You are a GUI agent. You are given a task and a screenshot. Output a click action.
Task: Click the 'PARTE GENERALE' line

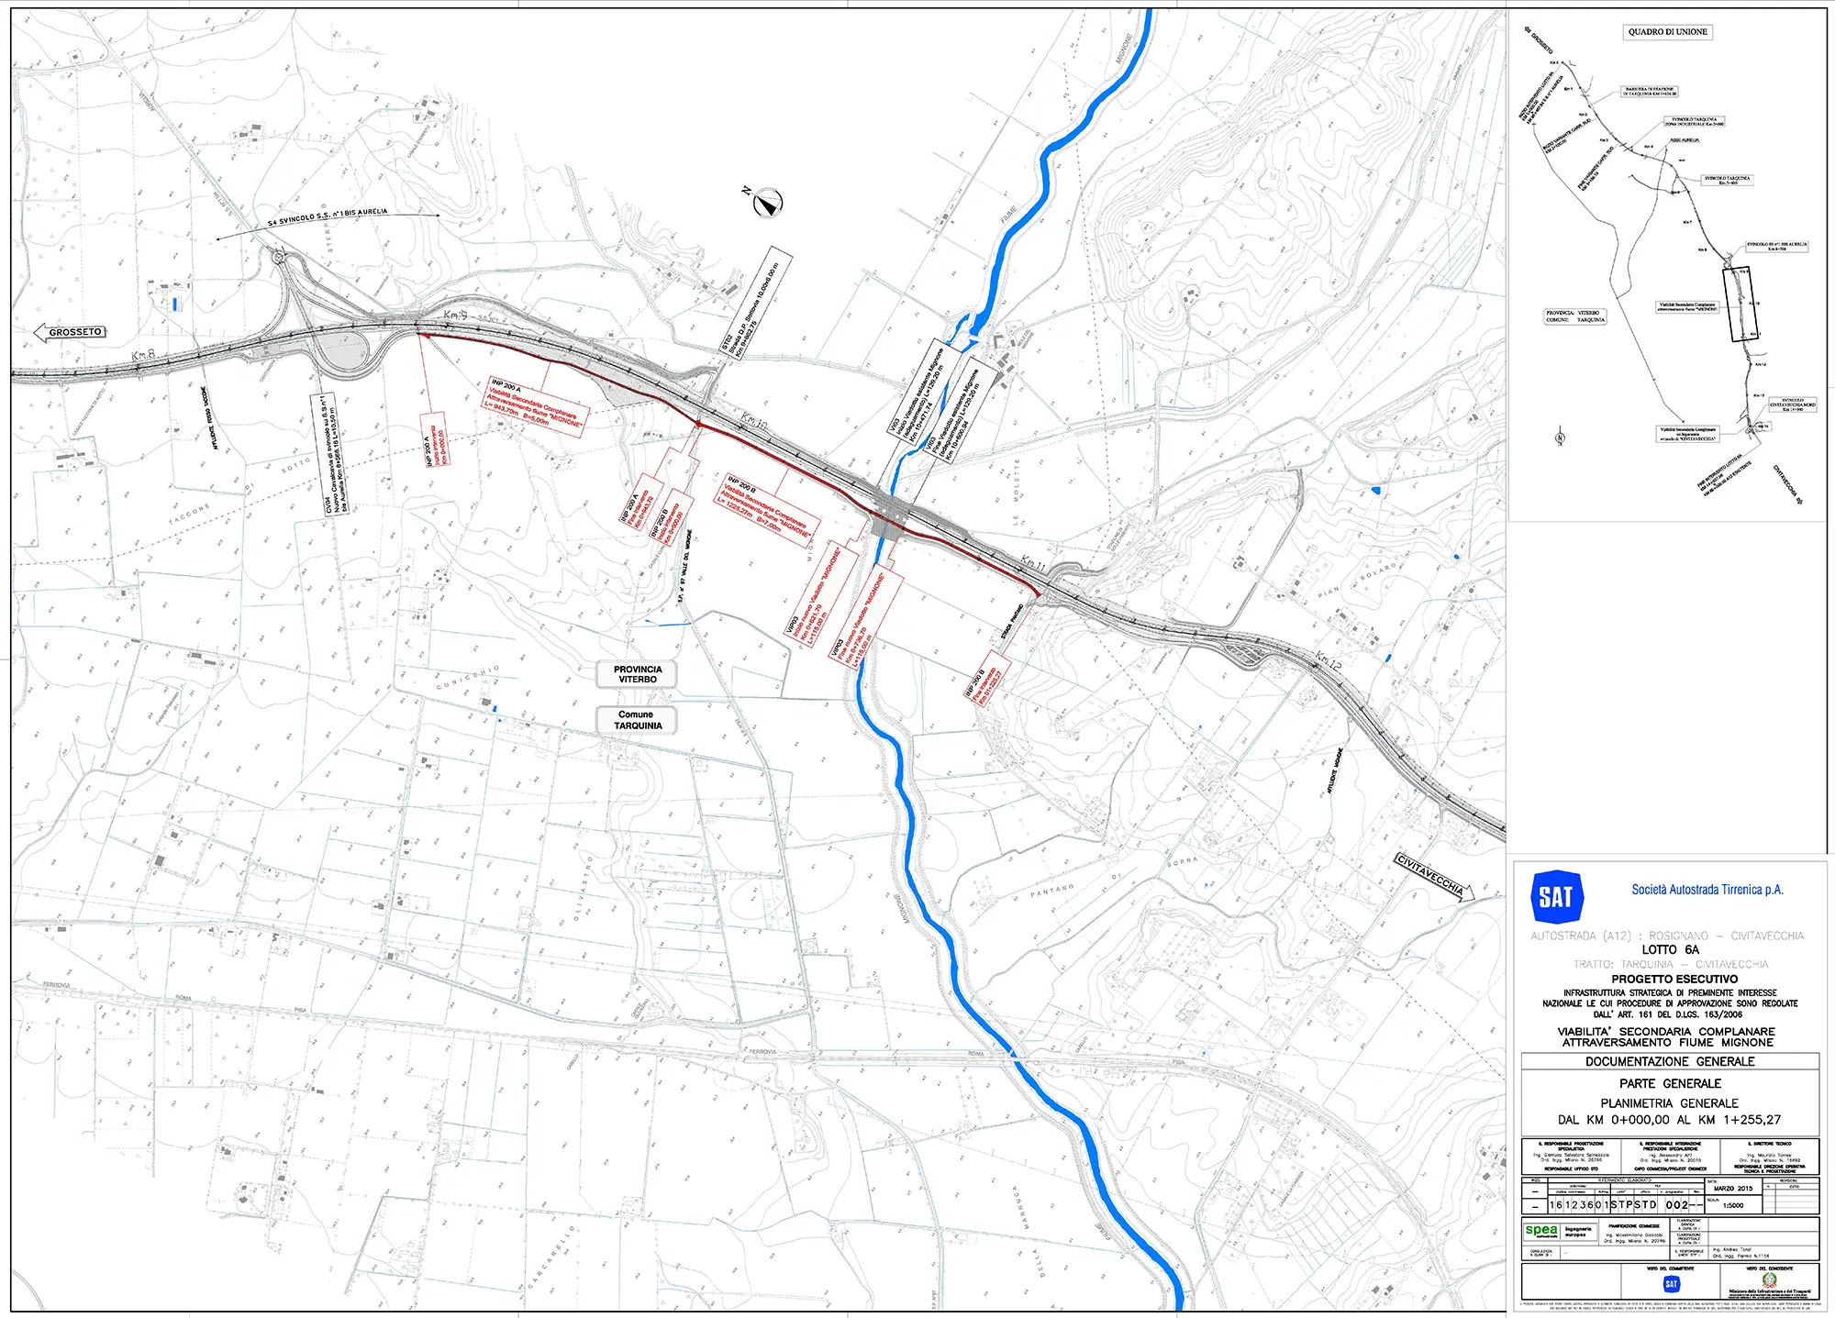click(x=1670, y=1083)
